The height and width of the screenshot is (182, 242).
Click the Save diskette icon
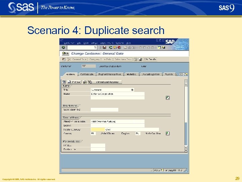coord(104,48)
